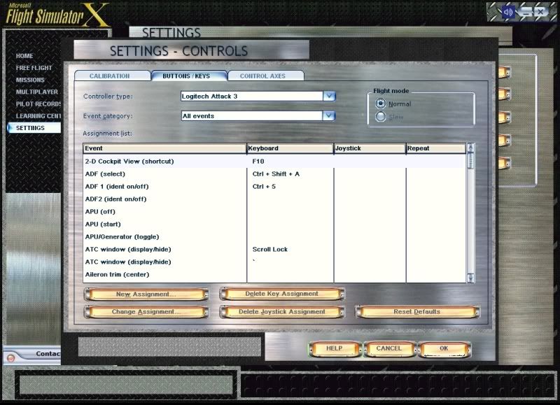
Task: Click the Logitech Attack 3 combo box
Action: (x=258, y=96)
